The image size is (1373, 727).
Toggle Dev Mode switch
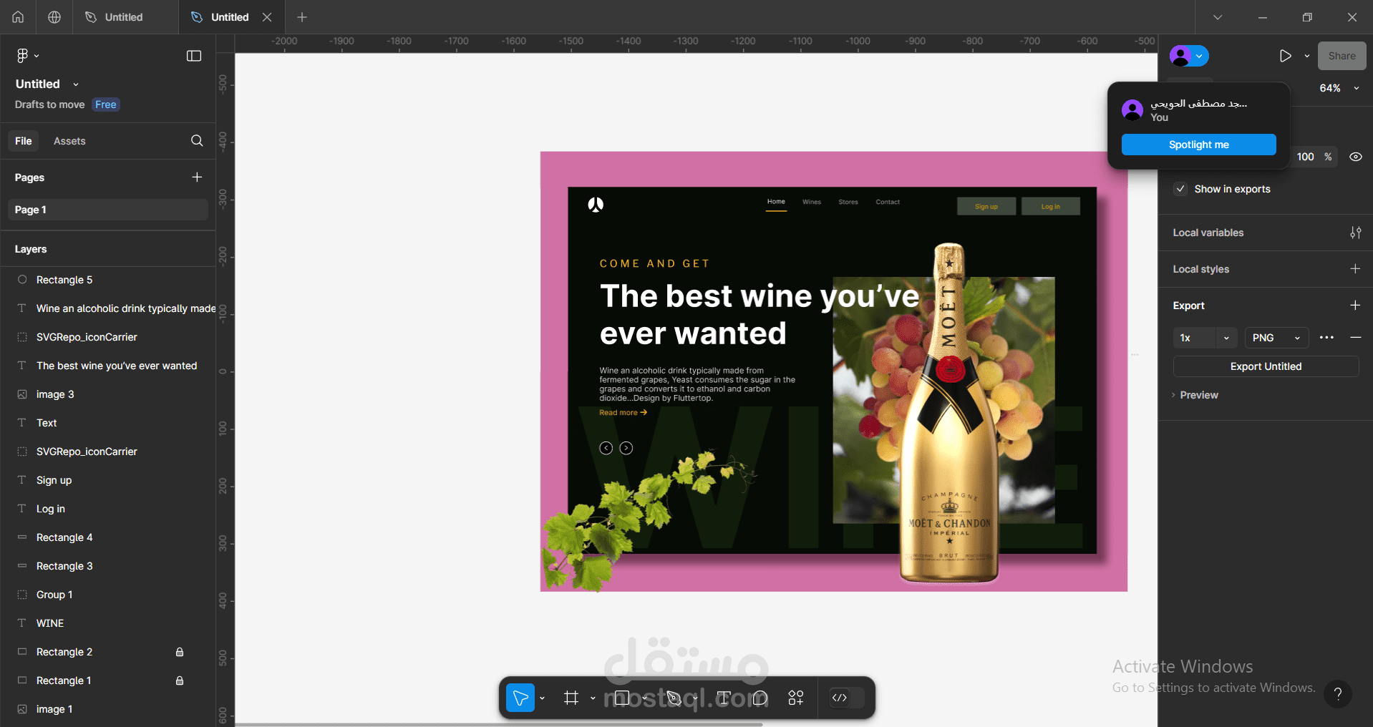point(845,698)
